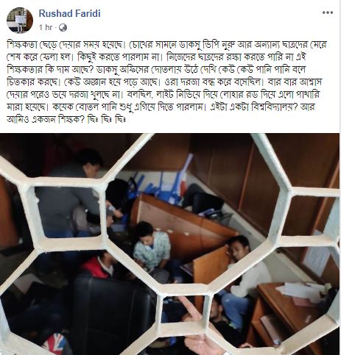Click the last line ending with 'ছিঃ ছিঃ ছিঃ'

click(x=66, y=120)
